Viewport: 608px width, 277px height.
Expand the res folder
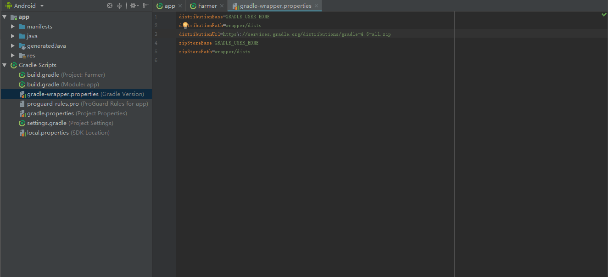13,55
